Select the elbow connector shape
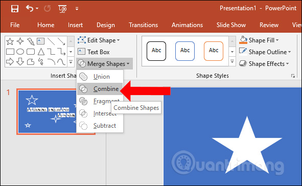Image resolution: width=302 pixels, height=186 pixels. coord(51,52)
